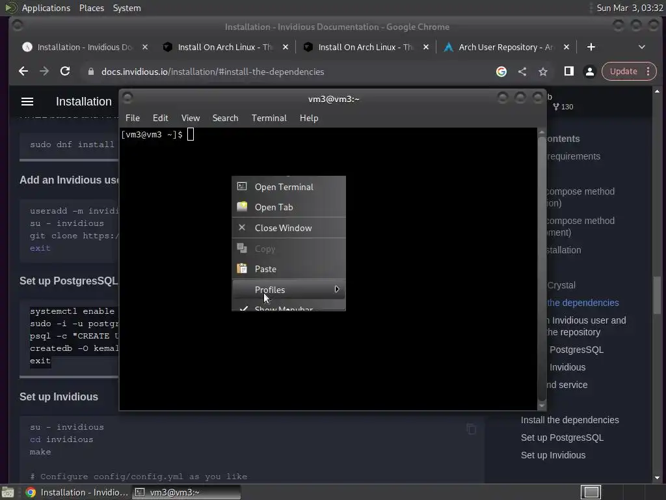This screenshot has width=666, height=500.
Task: Open the terminal View menu
Action: (x=191, y=118)
